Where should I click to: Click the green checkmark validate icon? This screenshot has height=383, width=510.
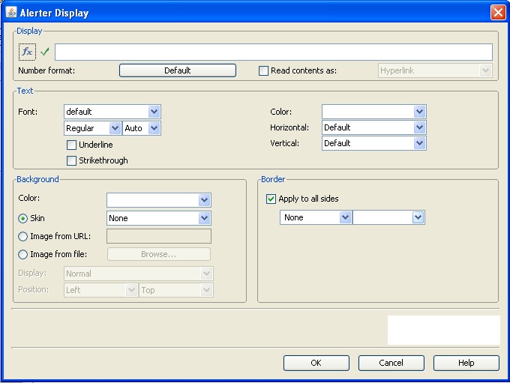(45, 52)
